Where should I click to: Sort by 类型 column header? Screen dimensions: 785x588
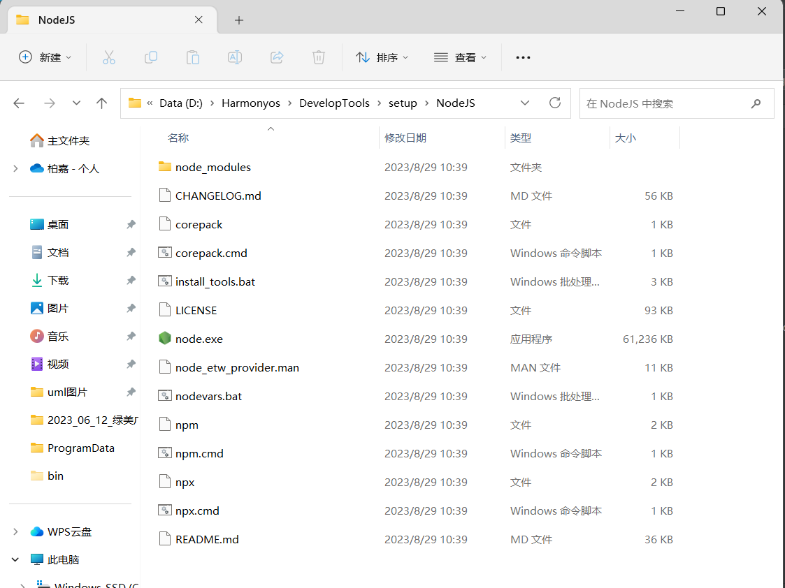pyautogui.click(x=521, y=138)
